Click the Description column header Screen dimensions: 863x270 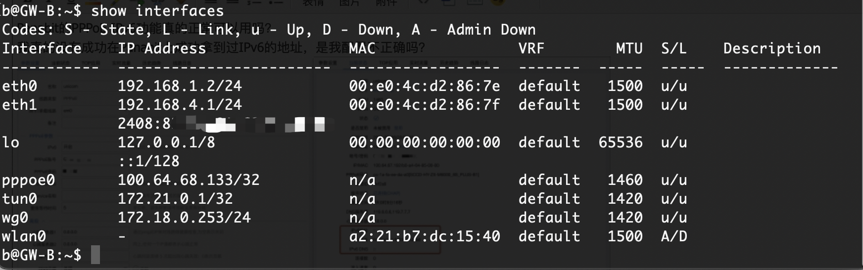coord(772,48)
